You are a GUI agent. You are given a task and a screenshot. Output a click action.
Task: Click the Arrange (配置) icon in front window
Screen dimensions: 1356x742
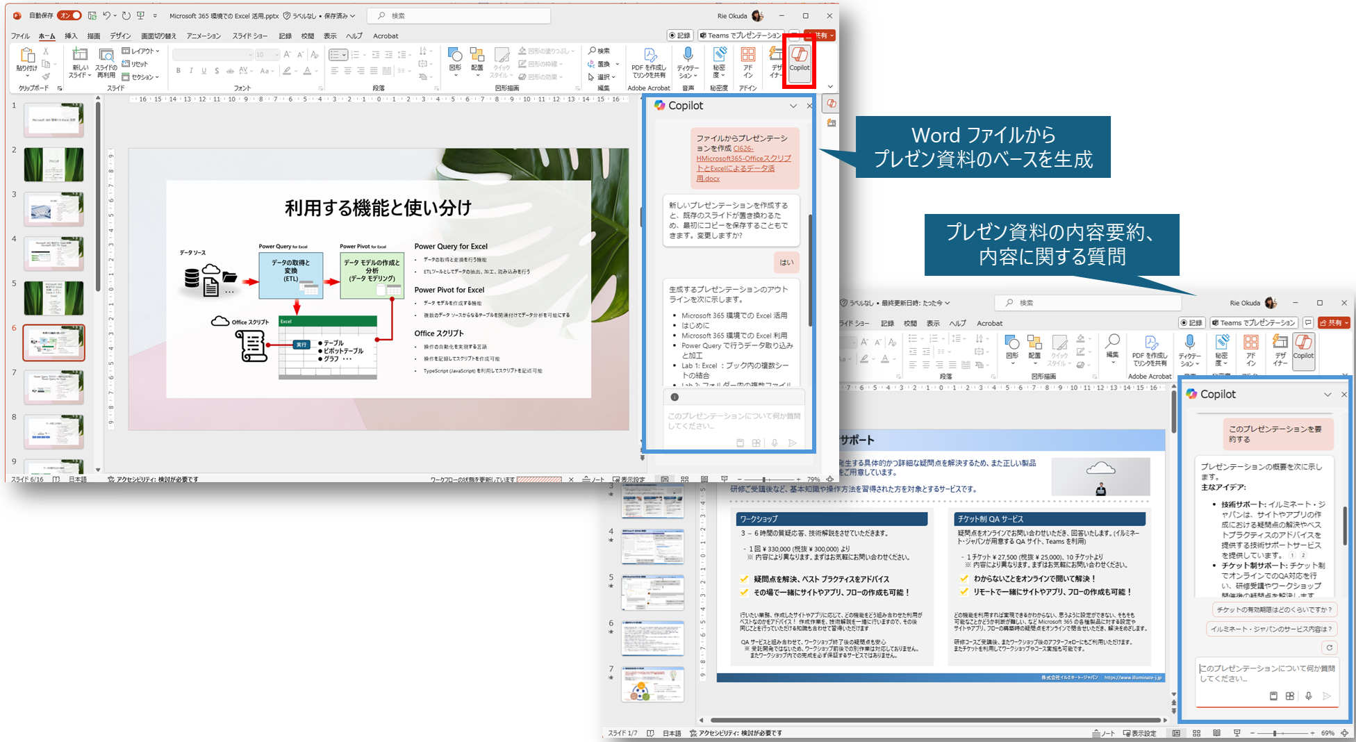pos(477,55)
